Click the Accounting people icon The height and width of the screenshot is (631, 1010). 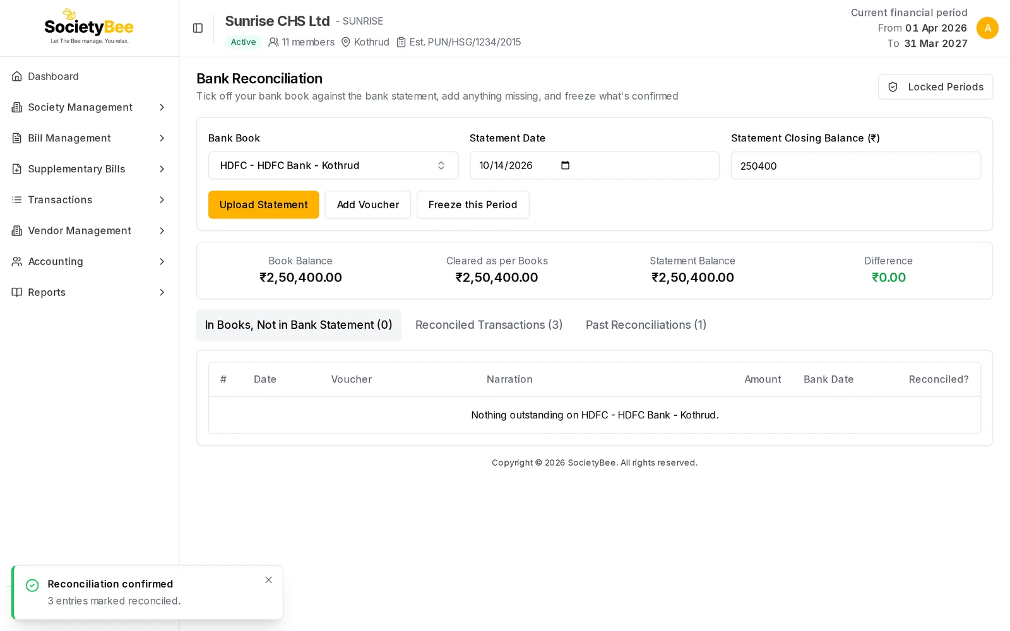pyautogui.click(x=17, y=261)
